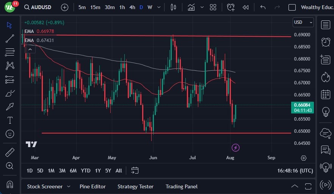Open the ideas lightbulb panel
This screenshot has width=334, height=194.
click(x=325, y=112)
